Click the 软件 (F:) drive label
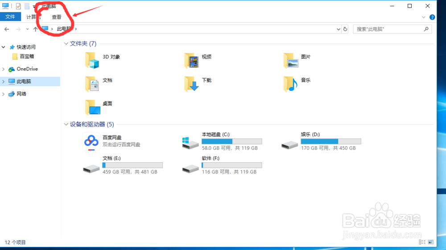The height and width of the screenshot is (250, 446). pyautogui.click(x=211, y=158)
